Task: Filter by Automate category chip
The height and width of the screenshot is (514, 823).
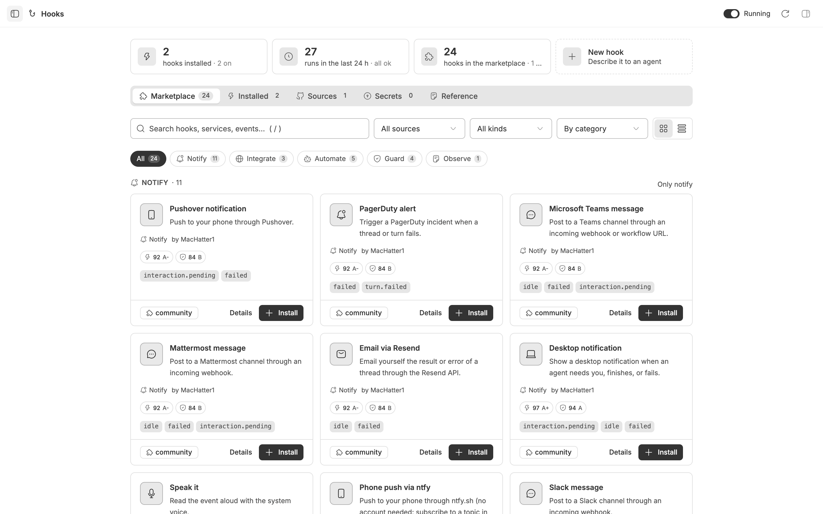Action: pos(330,159)
